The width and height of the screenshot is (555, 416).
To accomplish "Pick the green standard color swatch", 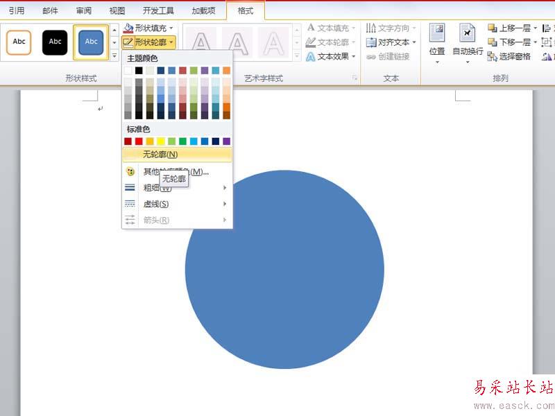I will tap(182, 141).
